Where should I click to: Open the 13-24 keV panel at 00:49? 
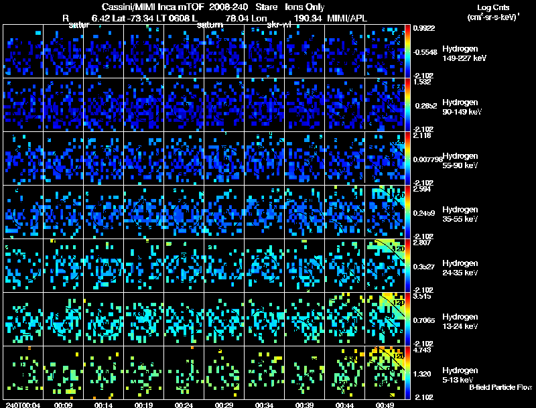[385, 319]
